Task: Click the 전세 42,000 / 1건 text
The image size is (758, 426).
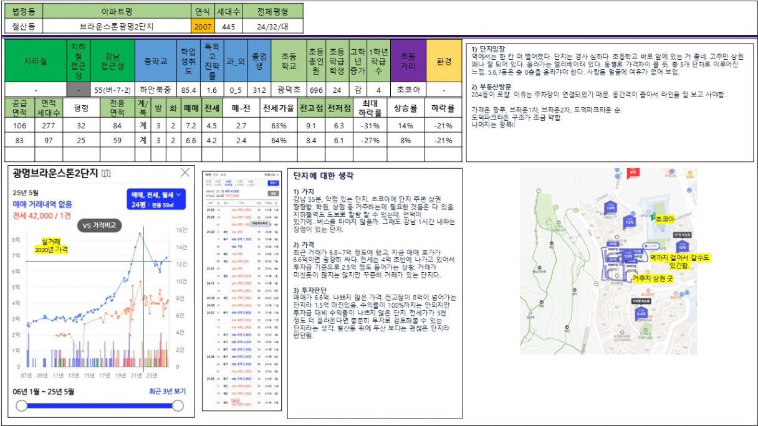Action: [x=41, y=215]
